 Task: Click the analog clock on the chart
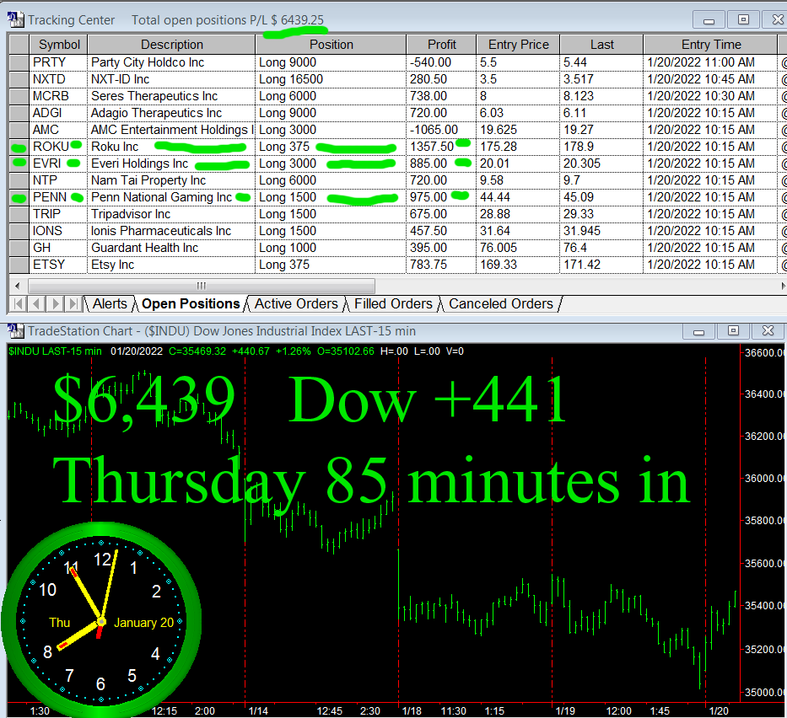101,622
